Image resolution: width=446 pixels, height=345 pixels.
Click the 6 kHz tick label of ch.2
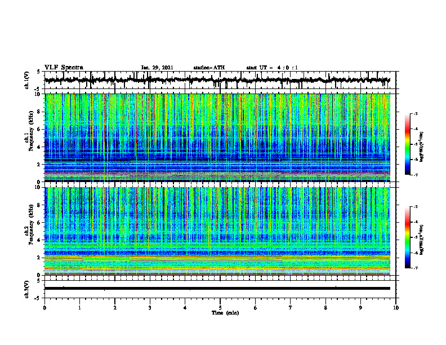(40, 223)
